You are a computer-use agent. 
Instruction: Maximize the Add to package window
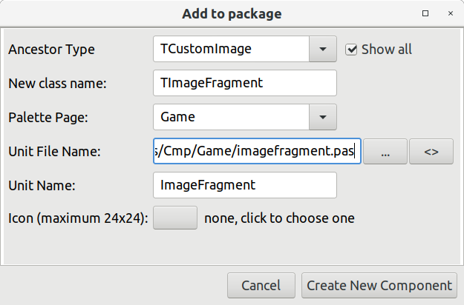425,13
